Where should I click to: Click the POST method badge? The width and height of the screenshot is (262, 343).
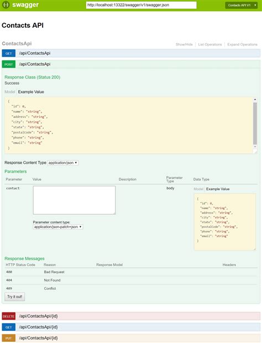pos(8,64)
